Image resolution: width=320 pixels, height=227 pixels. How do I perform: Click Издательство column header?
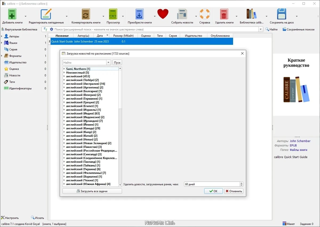(193, 36)
